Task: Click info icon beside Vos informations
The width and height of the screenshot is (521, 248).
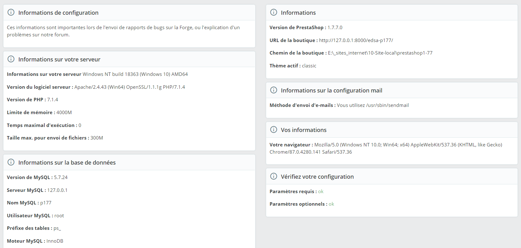Action: pos(274,129)
